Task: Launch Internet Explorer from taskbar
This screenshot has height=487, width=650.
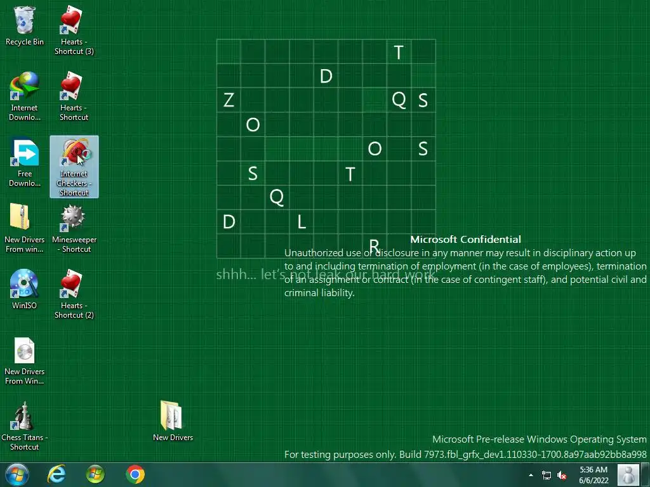Action: [56, 474]
